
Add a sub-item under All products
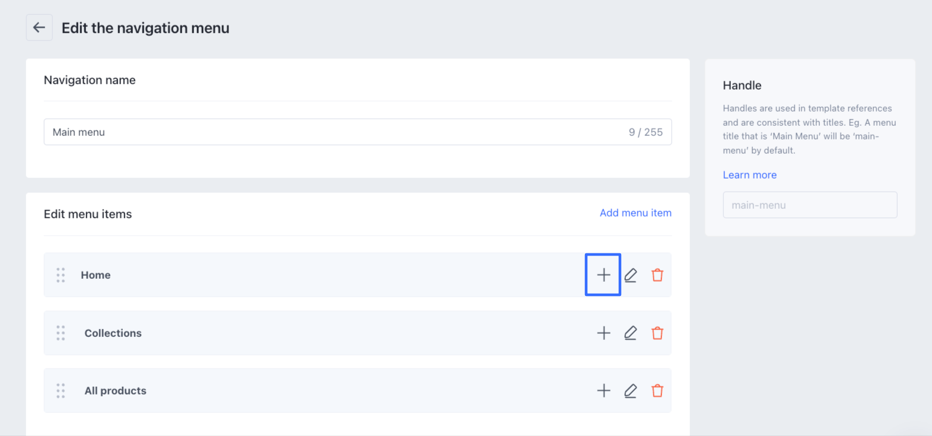point(603,390)
